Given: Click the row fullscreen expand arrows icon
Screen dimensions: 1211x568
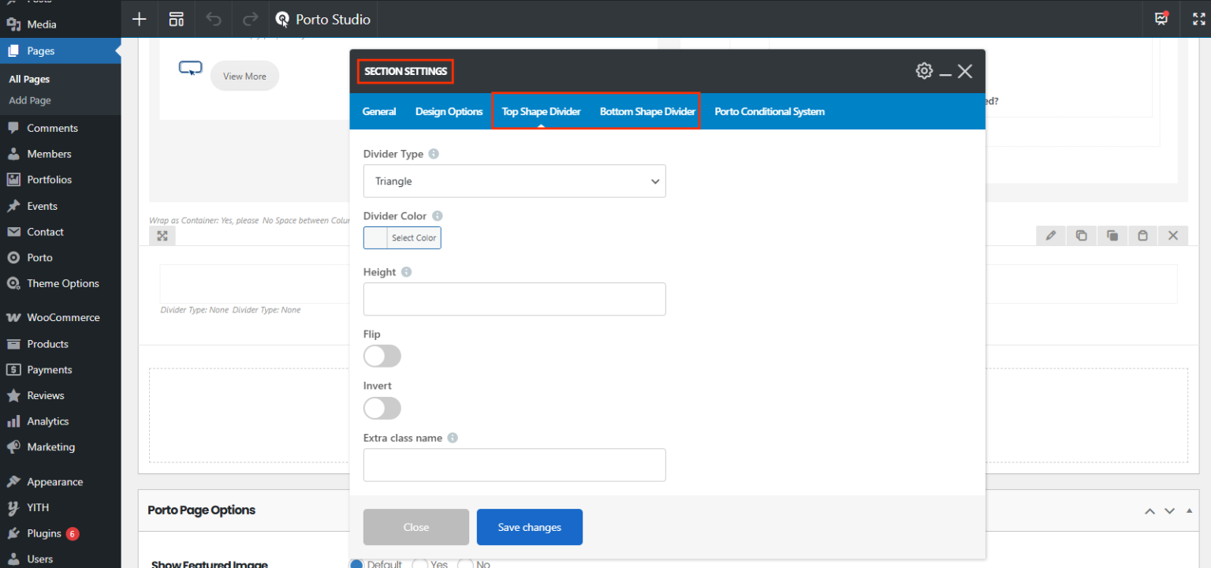Looking at the screenshot, I should 162,236.
